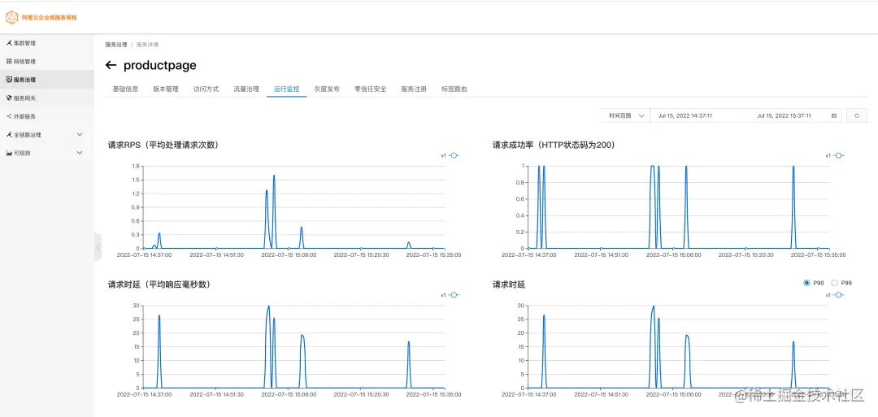Screen dimensions: 878x417
Task: Toggle v1 legend in 请求成功率 chart
Action: [x=834, y=155]
